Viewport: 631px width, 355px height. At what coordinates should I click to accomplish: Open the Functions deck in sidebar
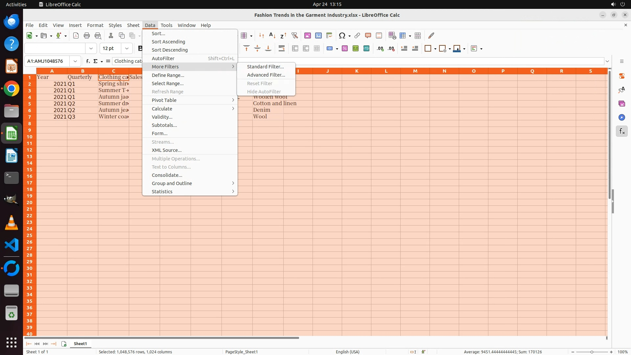click(621, 131)
